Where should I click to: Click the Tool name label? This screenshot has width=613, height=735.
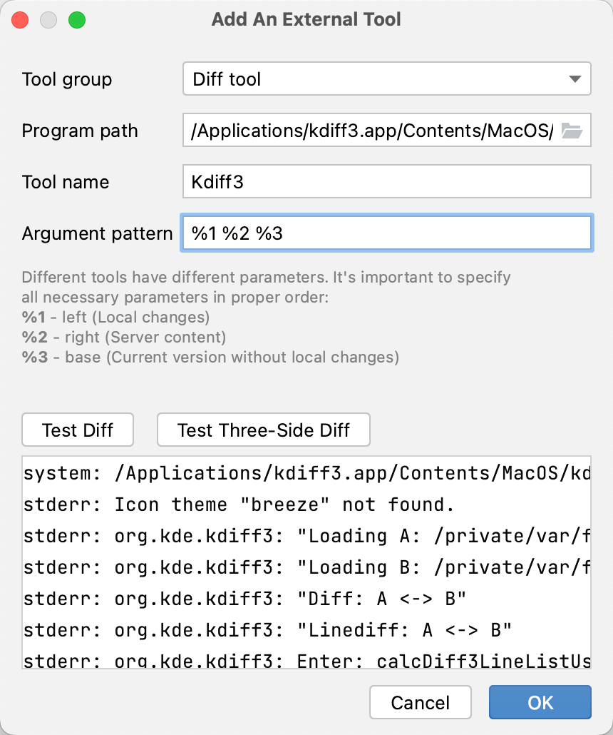pyautogui.click(x=66, y=182)
